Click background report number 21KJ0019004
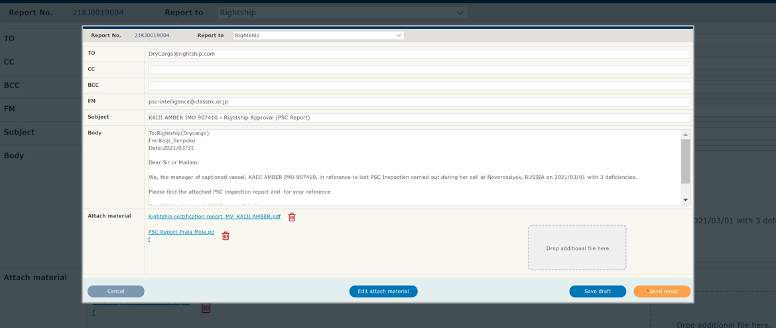This screenshot has height=328, width=776. (x=98, y=13)
